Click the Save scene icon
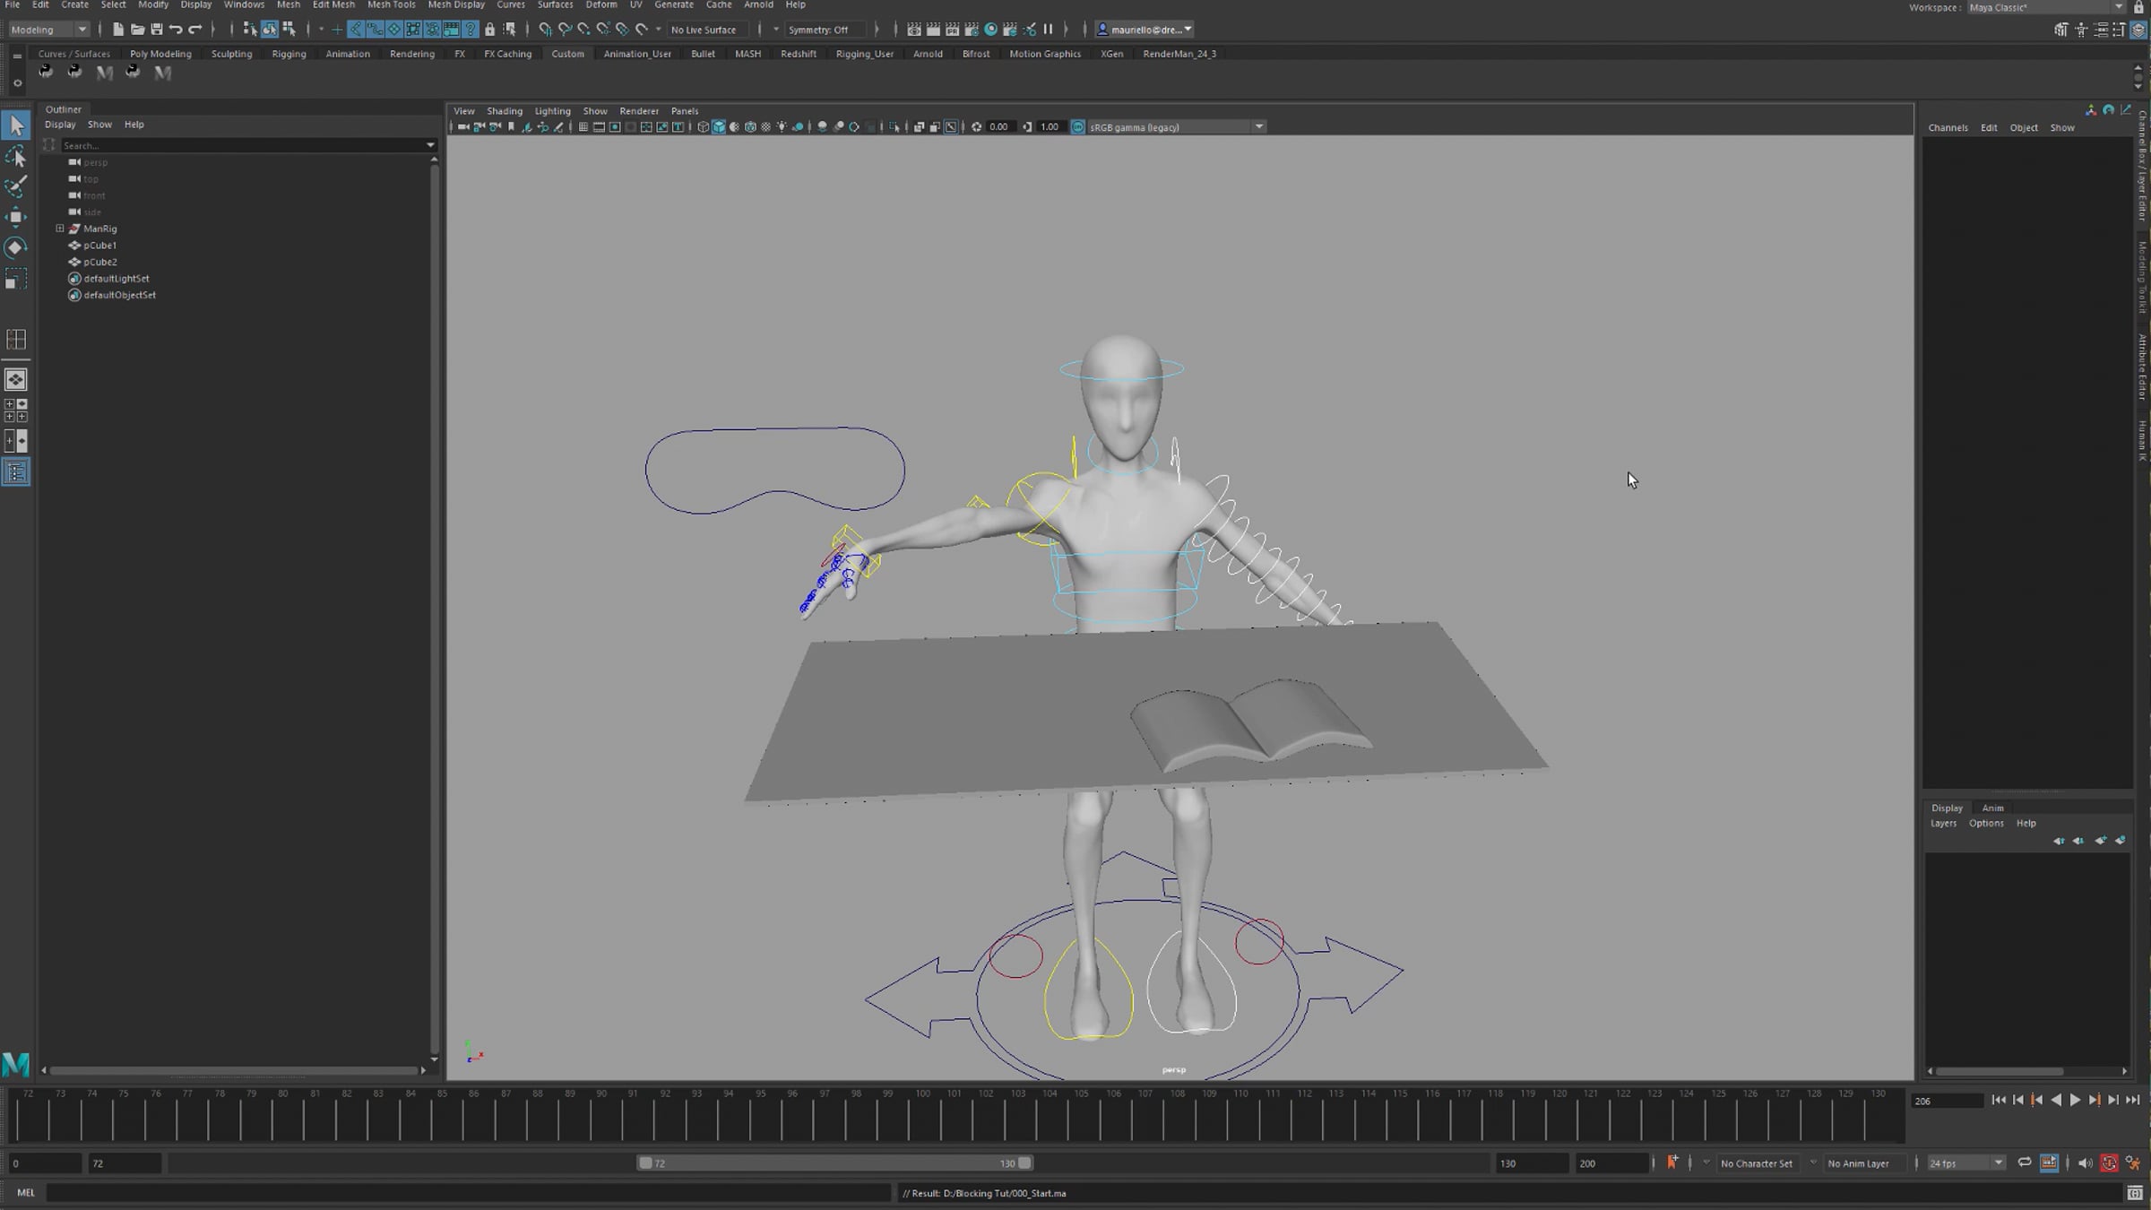The height and width of the screenshot is (1210, 2151). coord(157,30)
